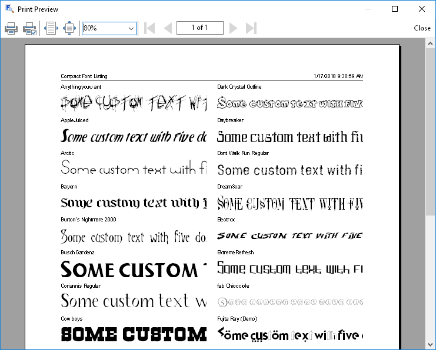Click 'Dont Walk Run Regular' font name
436x350 pixels.
(243, 153)
